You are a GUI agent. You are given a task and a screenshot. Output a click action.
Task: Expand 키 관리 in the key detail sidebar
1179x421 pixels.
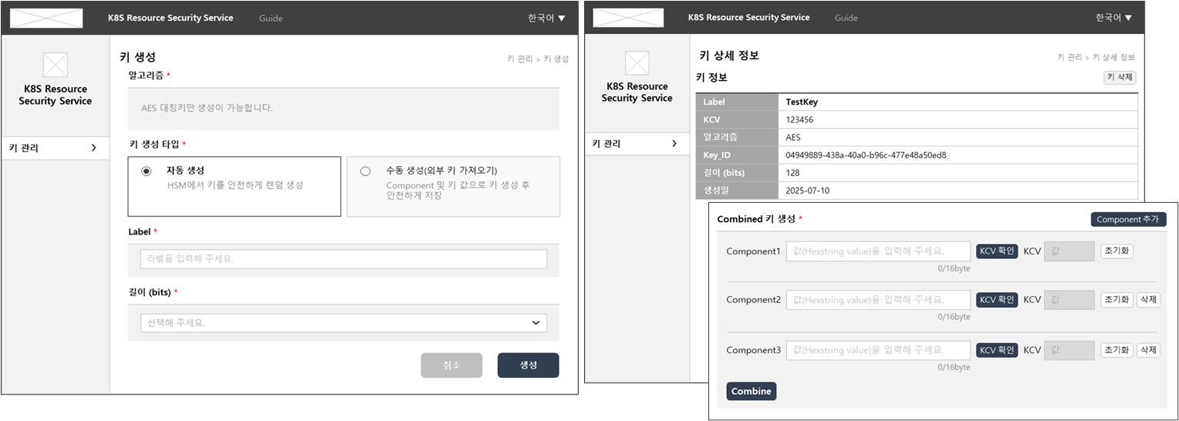click(x=637, y=143)
